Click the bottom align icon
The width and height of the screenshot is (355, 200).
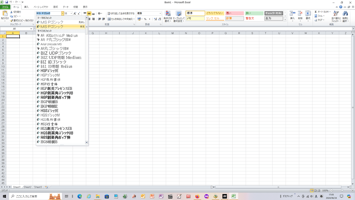click(93, 13)
